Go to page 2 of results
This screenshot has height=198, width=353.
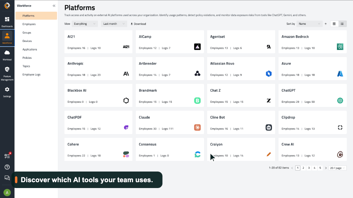pos(303,168)
